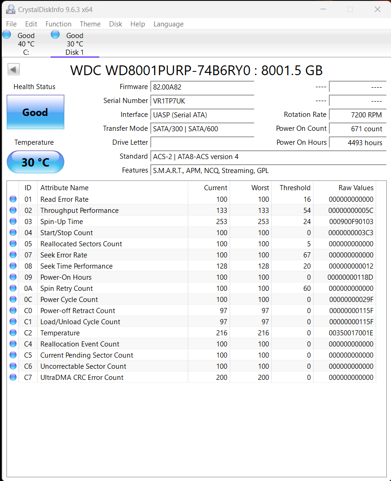
Task: Switch to the Disk 1 tab
Action: 74,44
